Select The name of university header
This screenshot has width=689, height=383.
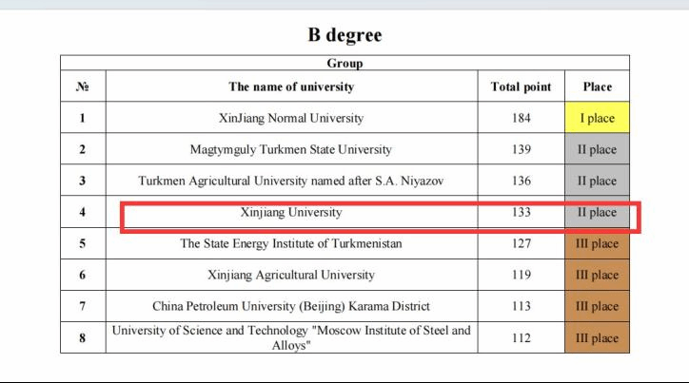point(291,86)
